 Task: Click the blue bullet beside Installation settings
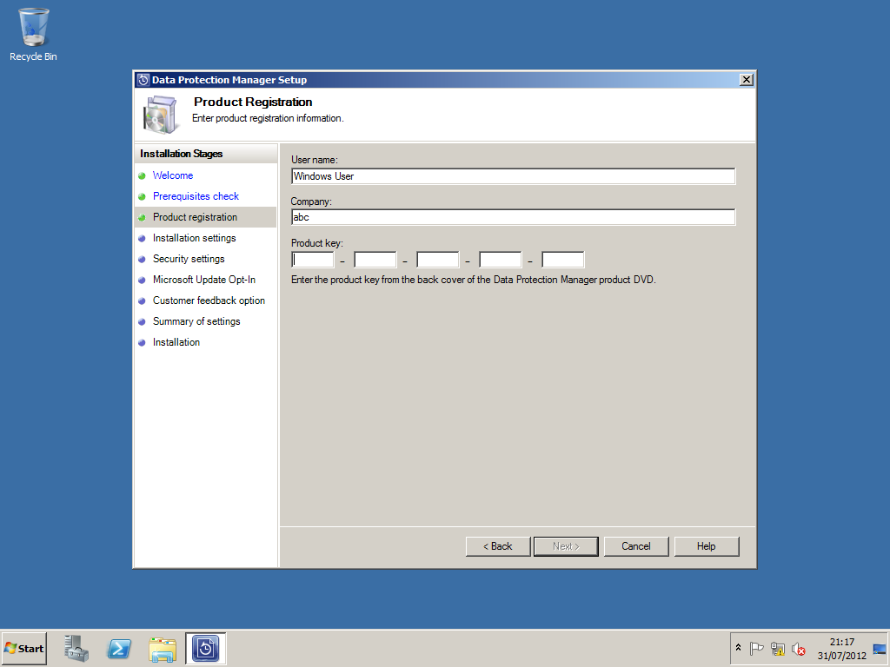[x=142, y=239]
